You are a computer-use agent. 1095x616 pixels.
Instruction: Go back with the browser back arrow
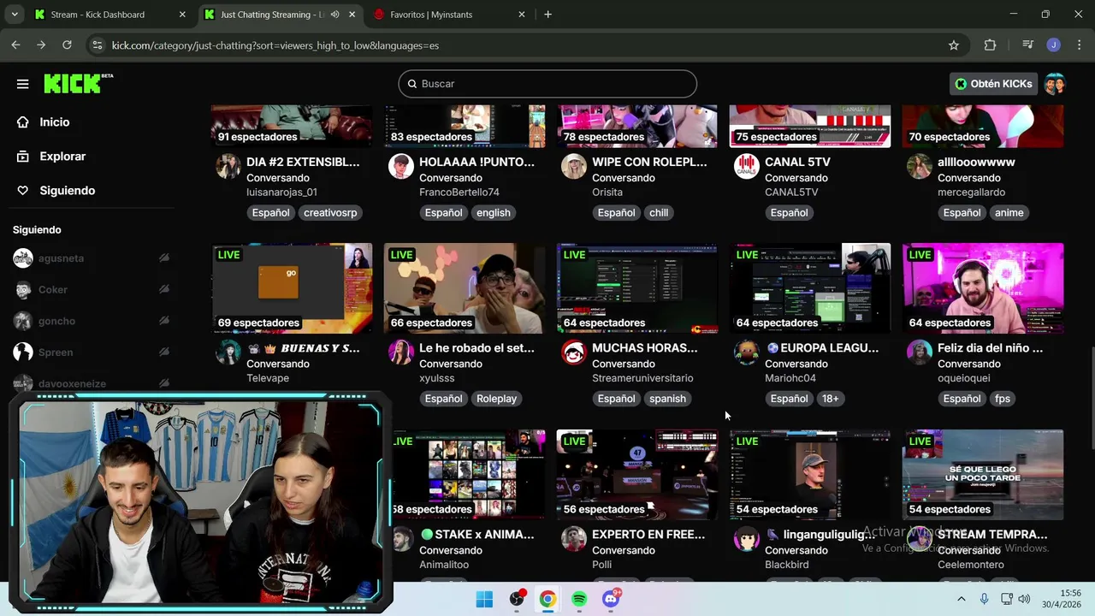pyautogui.click(x=15, y=45)
